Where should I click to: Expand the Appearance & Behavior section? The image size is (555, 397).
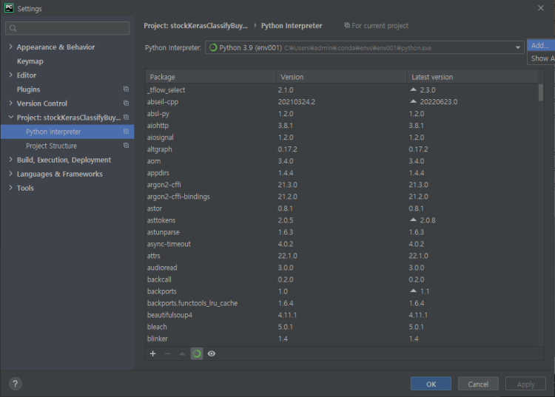click(10, 47)
